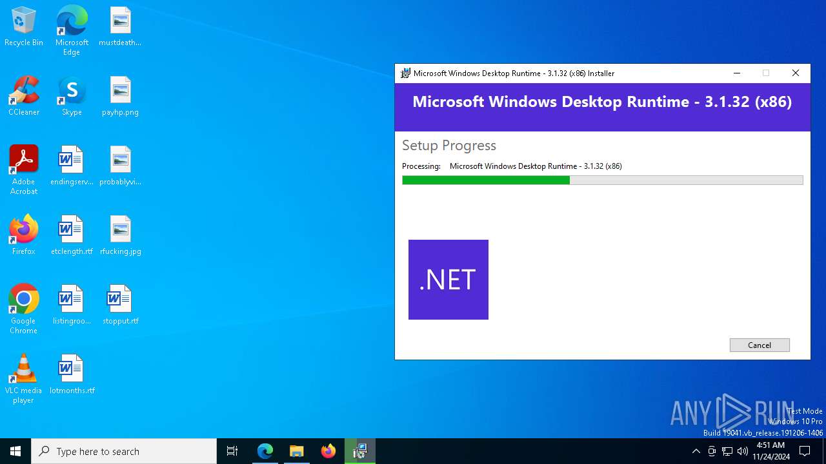Select the stopput.rtf document icon
Viewport: 826px width, 464px height.
(x=120, y=305)
